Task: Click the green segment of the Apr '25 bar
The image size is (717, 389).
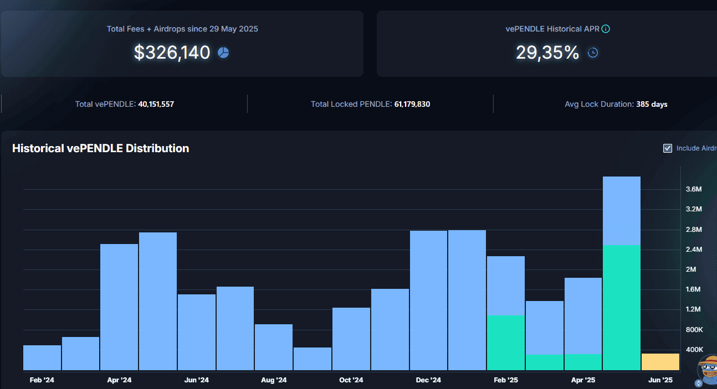Action: tap(583, 362)
